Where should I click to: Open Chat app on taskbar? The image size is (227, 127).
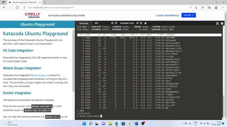104,123
